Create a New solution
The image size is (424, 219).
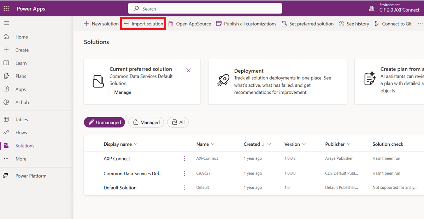[x=101, y=24]
